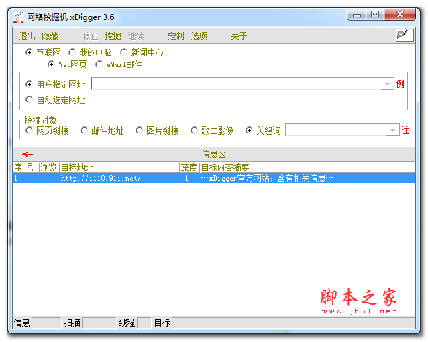Click the 目标 status bar field
428x342 pixels.
[x=293, y=323]
